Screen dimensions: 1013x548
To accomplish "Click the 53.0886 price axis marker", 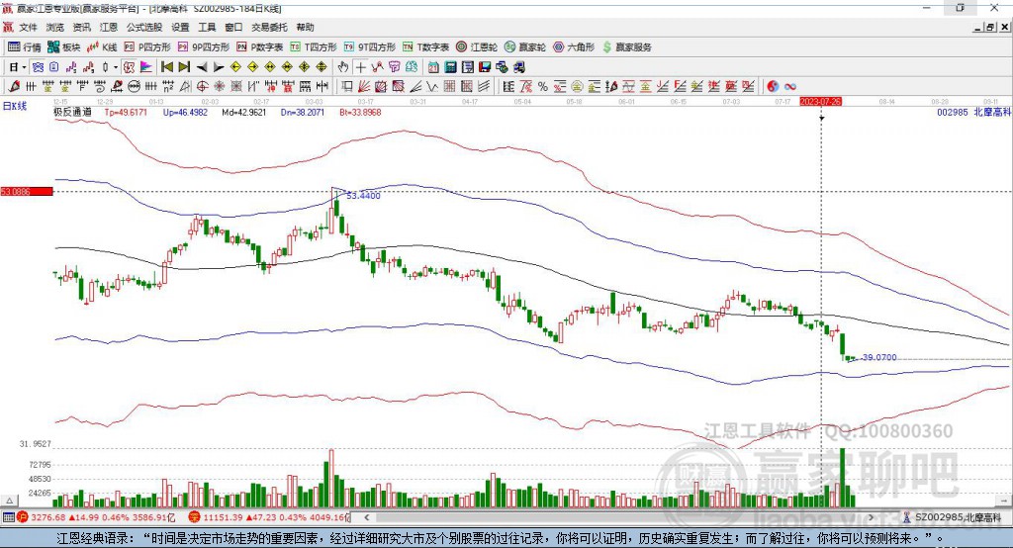I will coord(27,191).
